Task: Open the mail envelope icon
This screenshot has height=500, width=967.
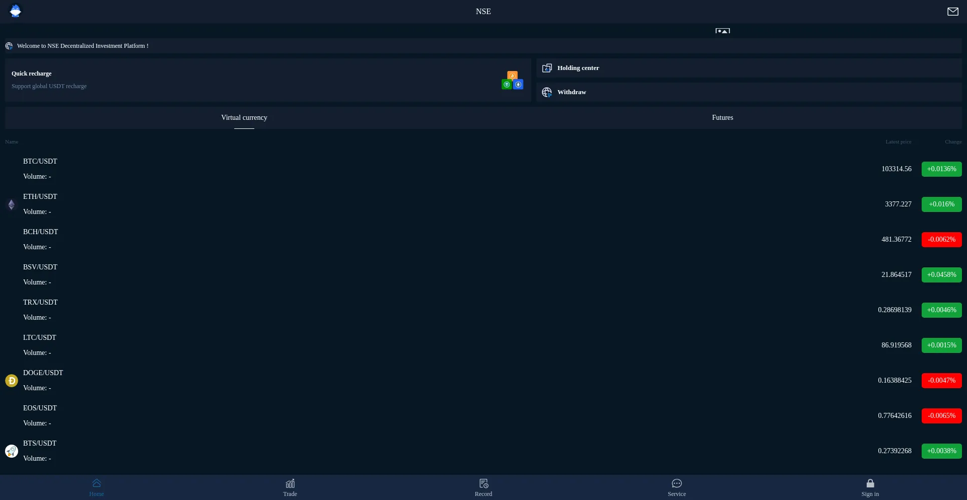Action: 952,12
